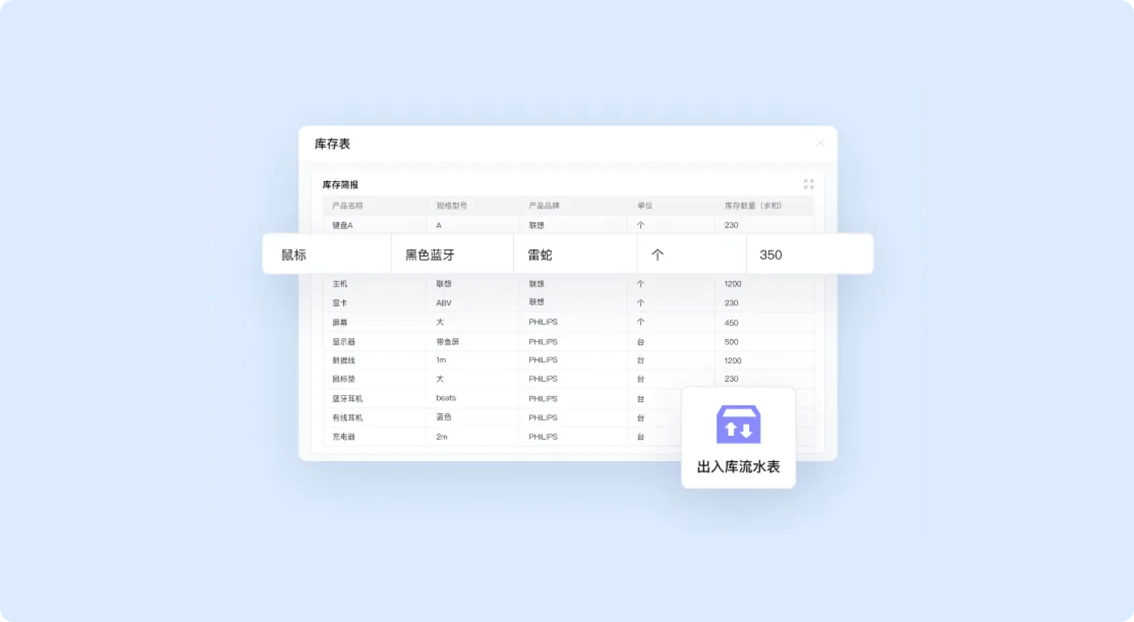The height and width of the screenshot is (622, 1134).
Task: Click the beats specification cell
Action: point(446,398)
